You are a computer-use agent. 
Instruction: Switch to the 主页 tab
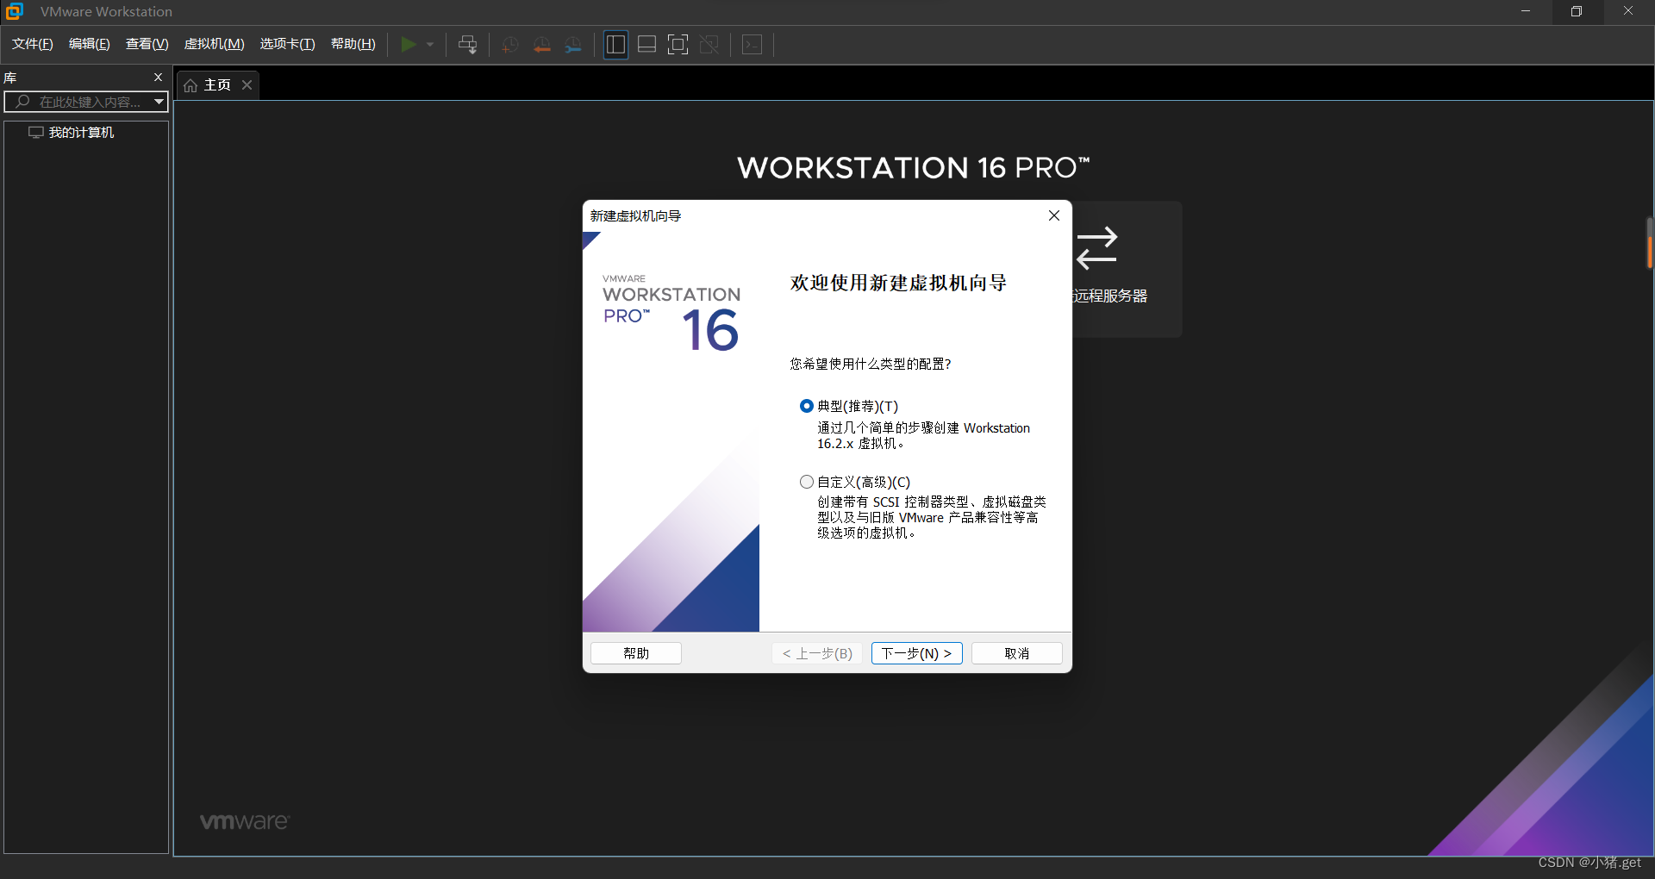(217, 85)
